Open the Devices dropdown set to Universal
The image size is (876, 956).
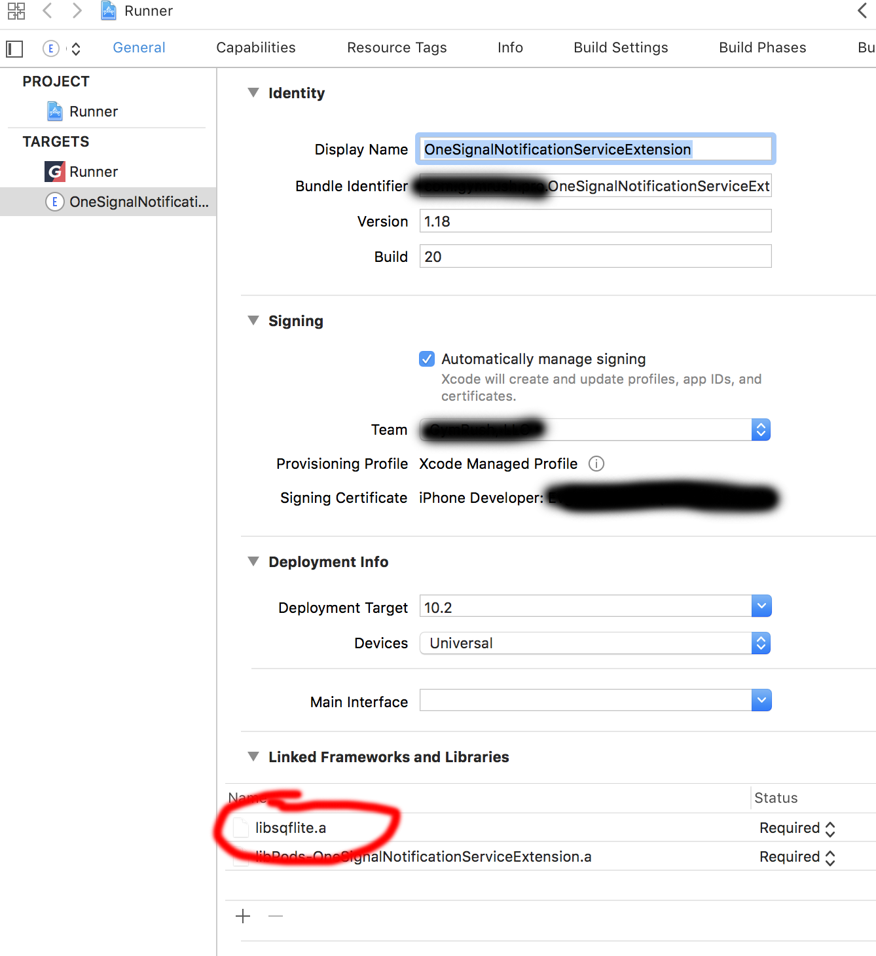[760, 643]
